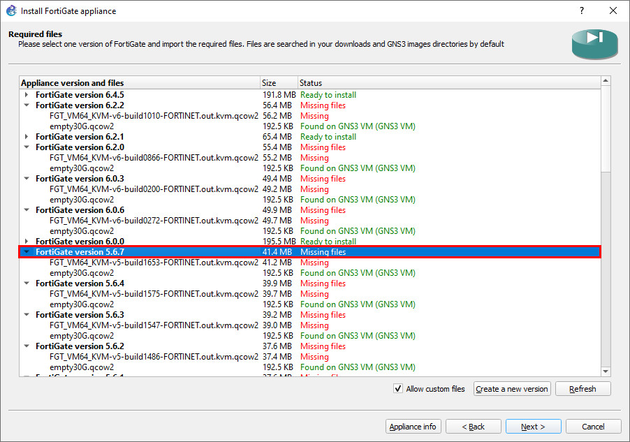Open Appliance info
This screenshot has width=630, height=442.
tap(413, 426)
